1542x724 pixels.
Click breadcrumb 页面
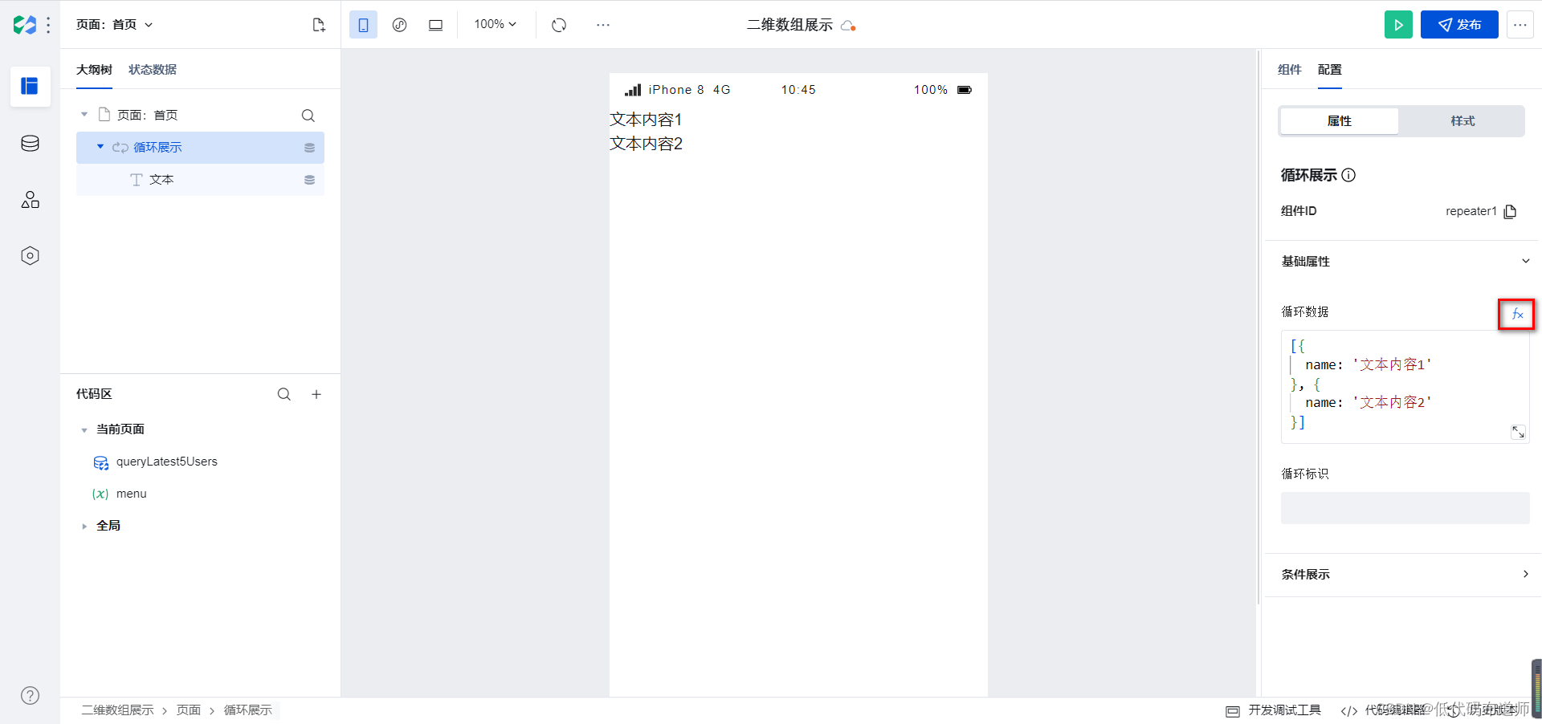click(x=189, y=710)
